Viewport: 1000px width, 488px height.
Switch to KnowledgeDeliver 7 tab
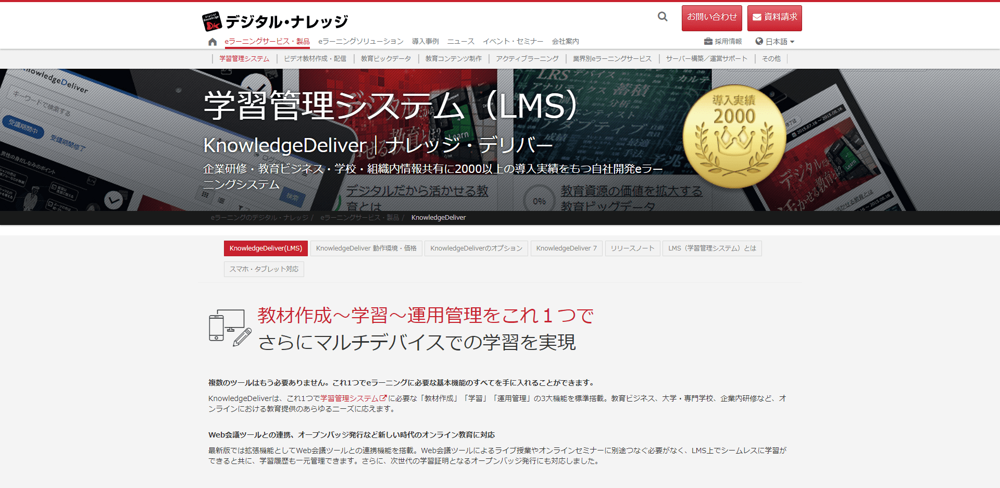(x=567, y=248)
